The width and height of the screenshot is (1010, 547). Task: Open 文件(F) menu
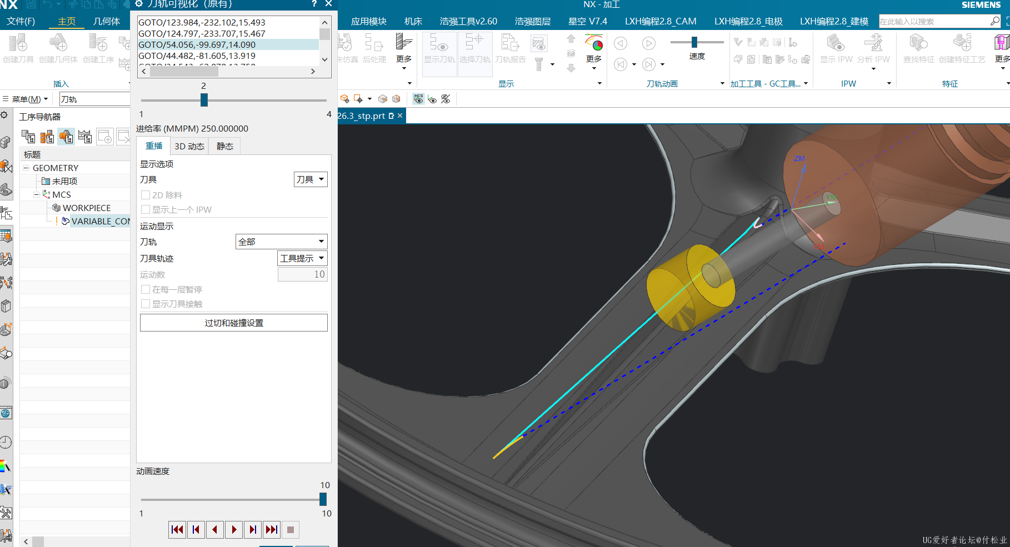point(21,21)
